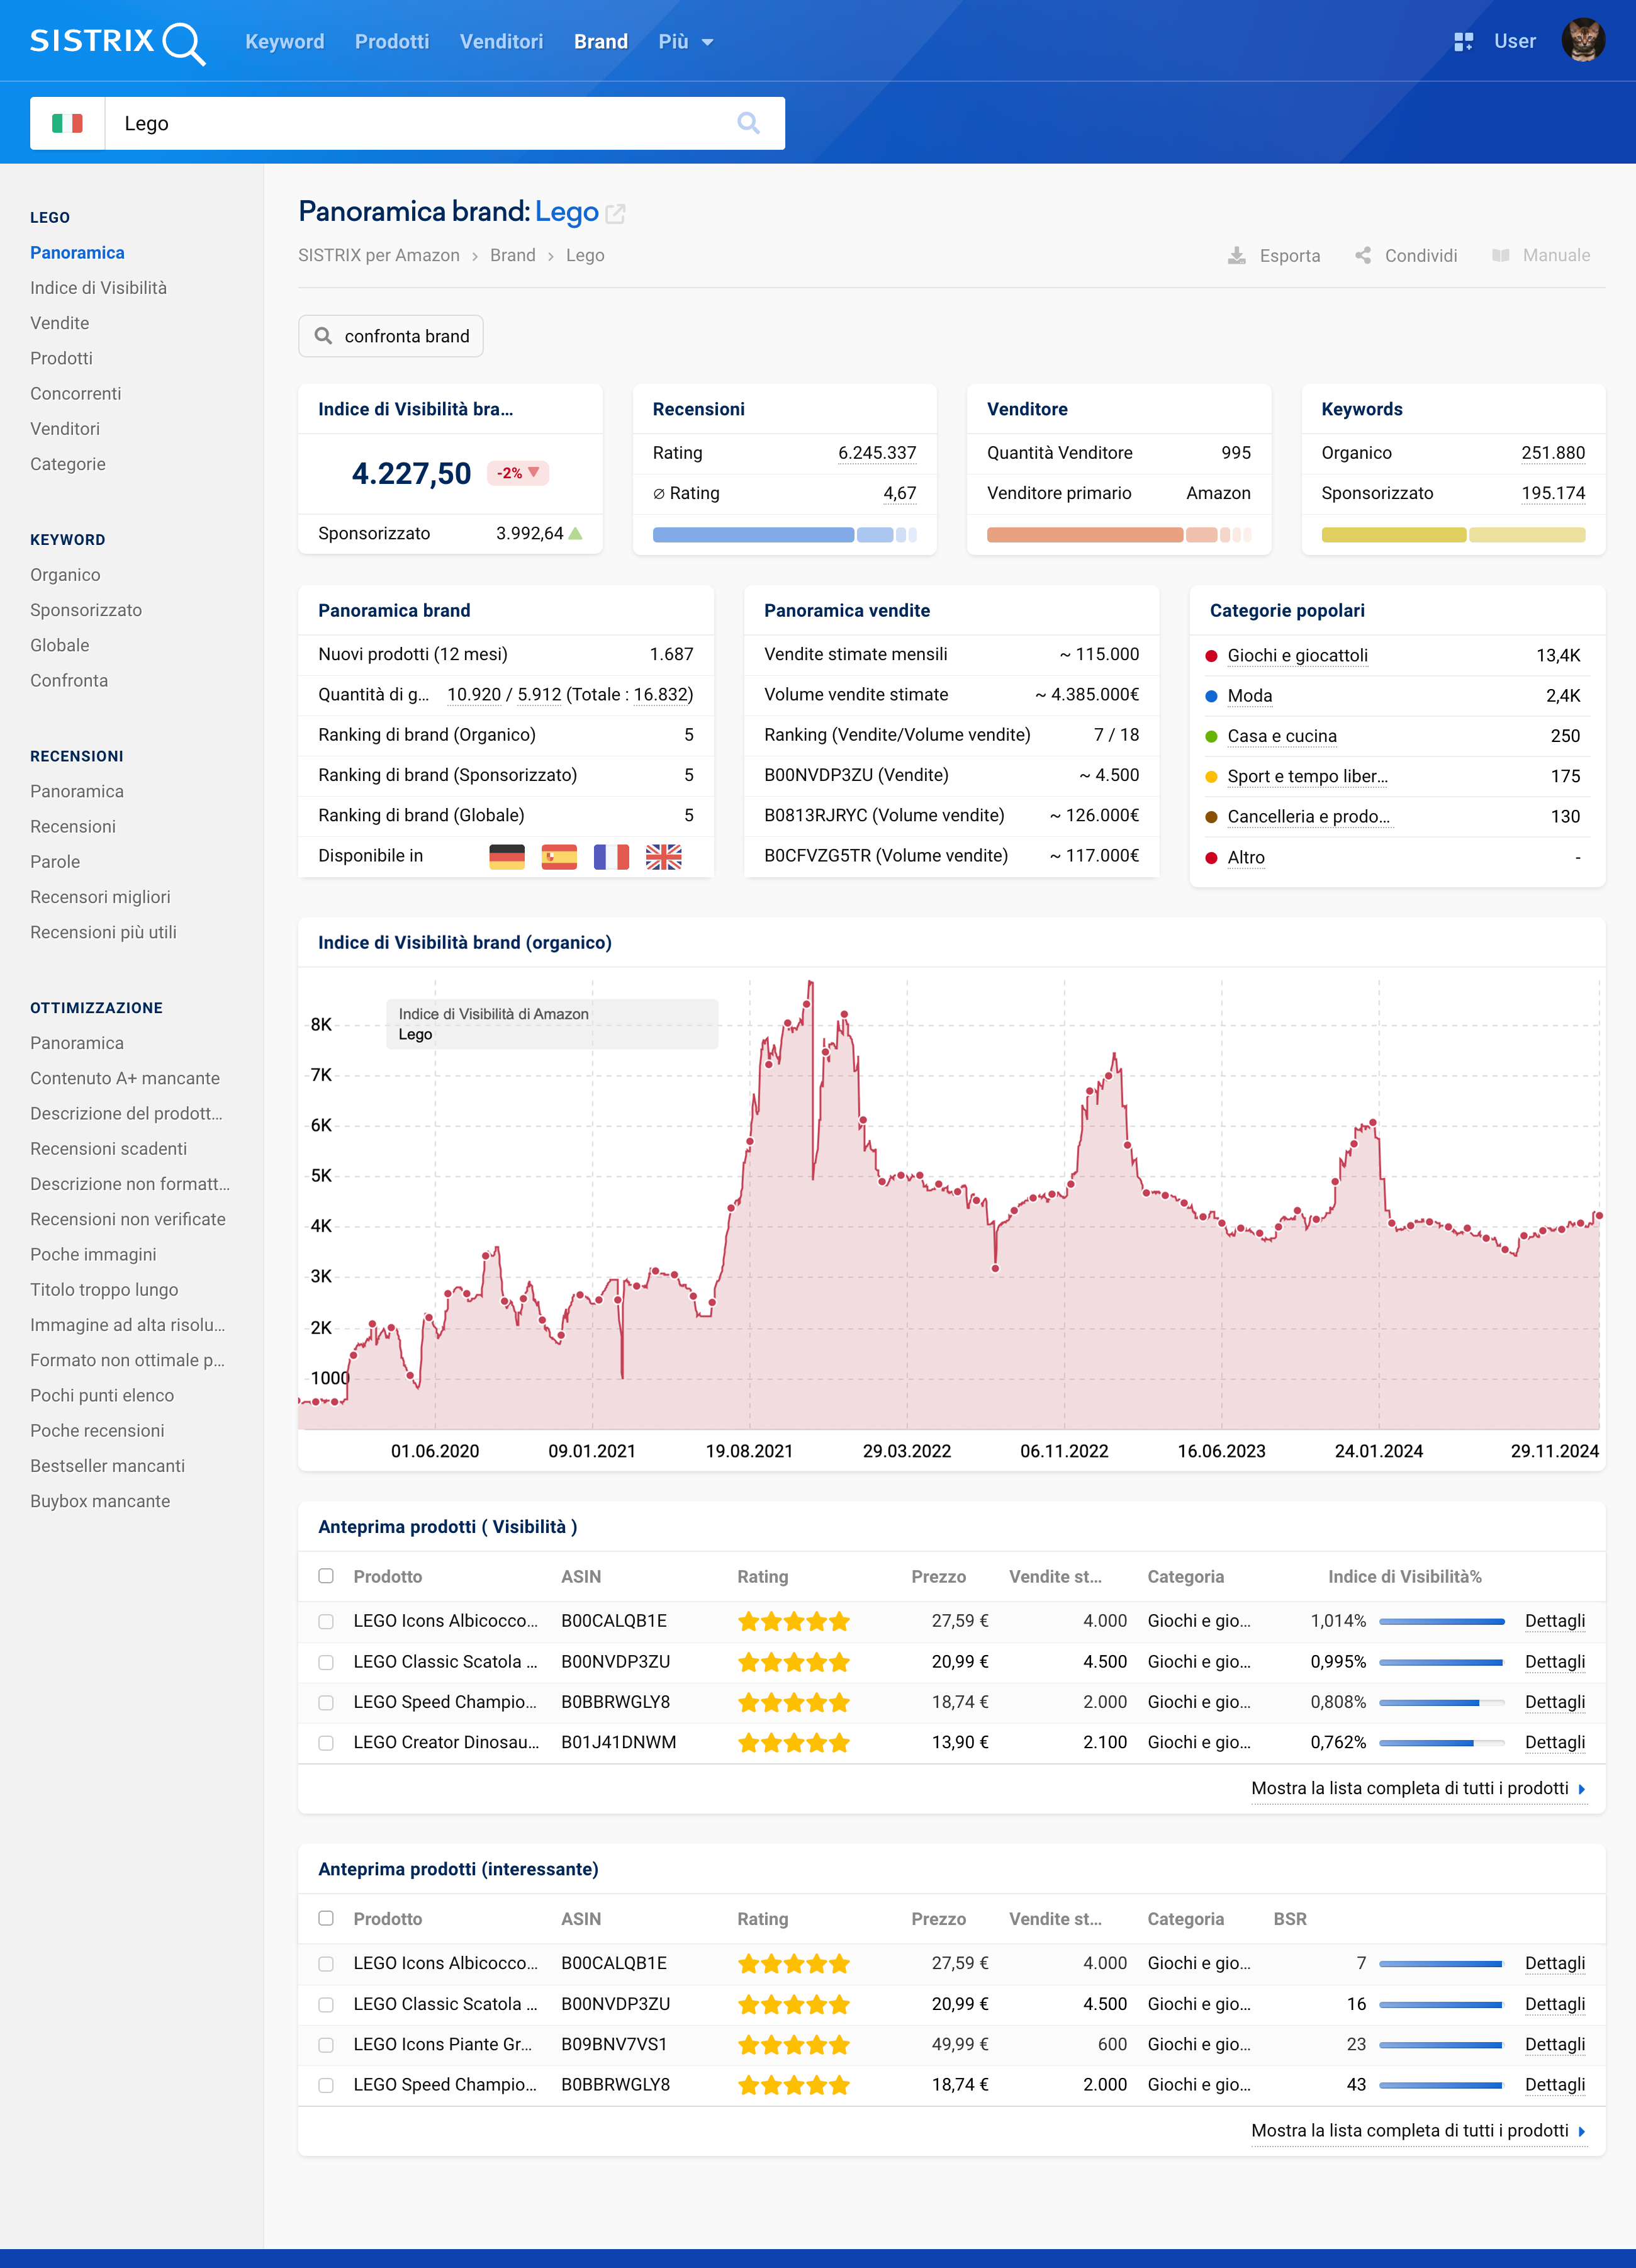Open Indice di Visibilità in sidebar
Screen dimensions: 1636x2268
point(98,288)
